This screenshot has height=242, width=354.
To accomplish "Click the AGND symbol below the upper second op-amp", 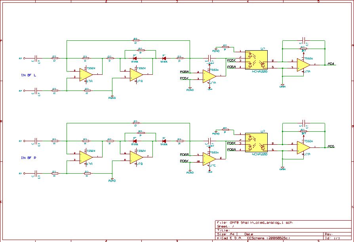I will coord(112,97).
